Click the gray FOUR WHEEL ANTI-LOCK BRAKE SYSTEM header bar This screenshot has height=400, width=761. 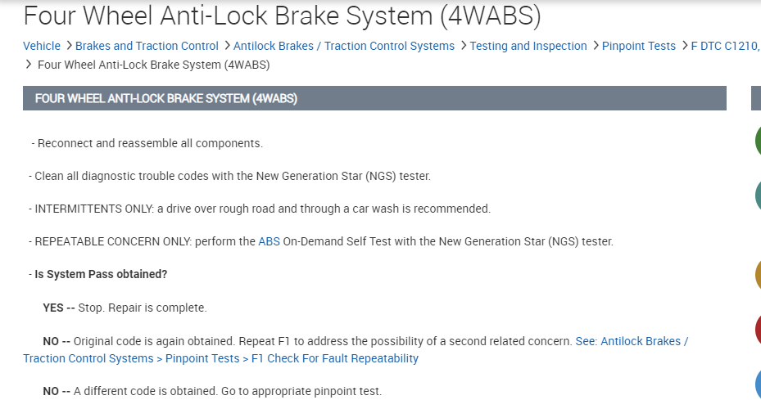(x=374, y=98)
